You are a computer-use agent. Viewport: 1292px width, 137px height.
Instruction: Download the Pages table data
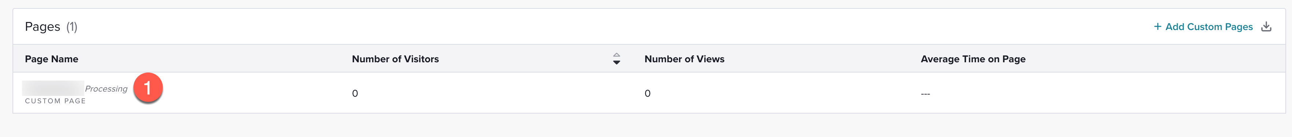(x=1266, y=27)
